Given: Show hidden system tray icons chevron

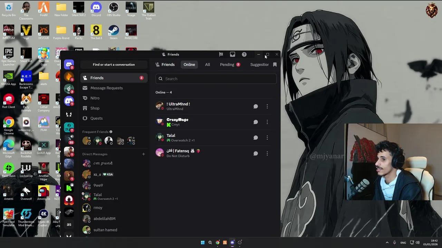Looking at the screenshot, I should [387, 242].
